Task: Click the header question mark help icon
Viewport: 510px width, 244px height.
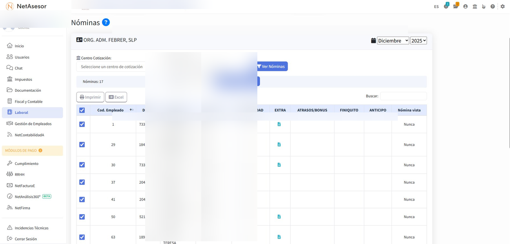Action: 493,7
